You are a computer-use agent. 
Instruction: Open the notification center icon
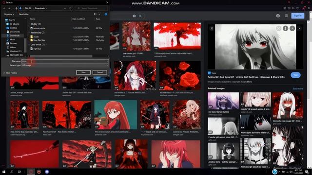coord(307,172)
